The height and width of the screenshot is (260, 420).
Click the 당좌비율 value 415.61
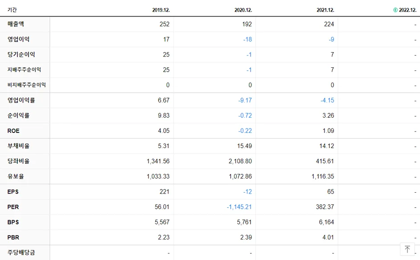325,161
